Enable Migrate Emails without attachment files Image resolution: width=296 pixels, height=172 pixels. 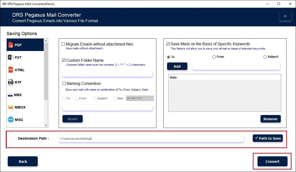click(x=63, y=44)
